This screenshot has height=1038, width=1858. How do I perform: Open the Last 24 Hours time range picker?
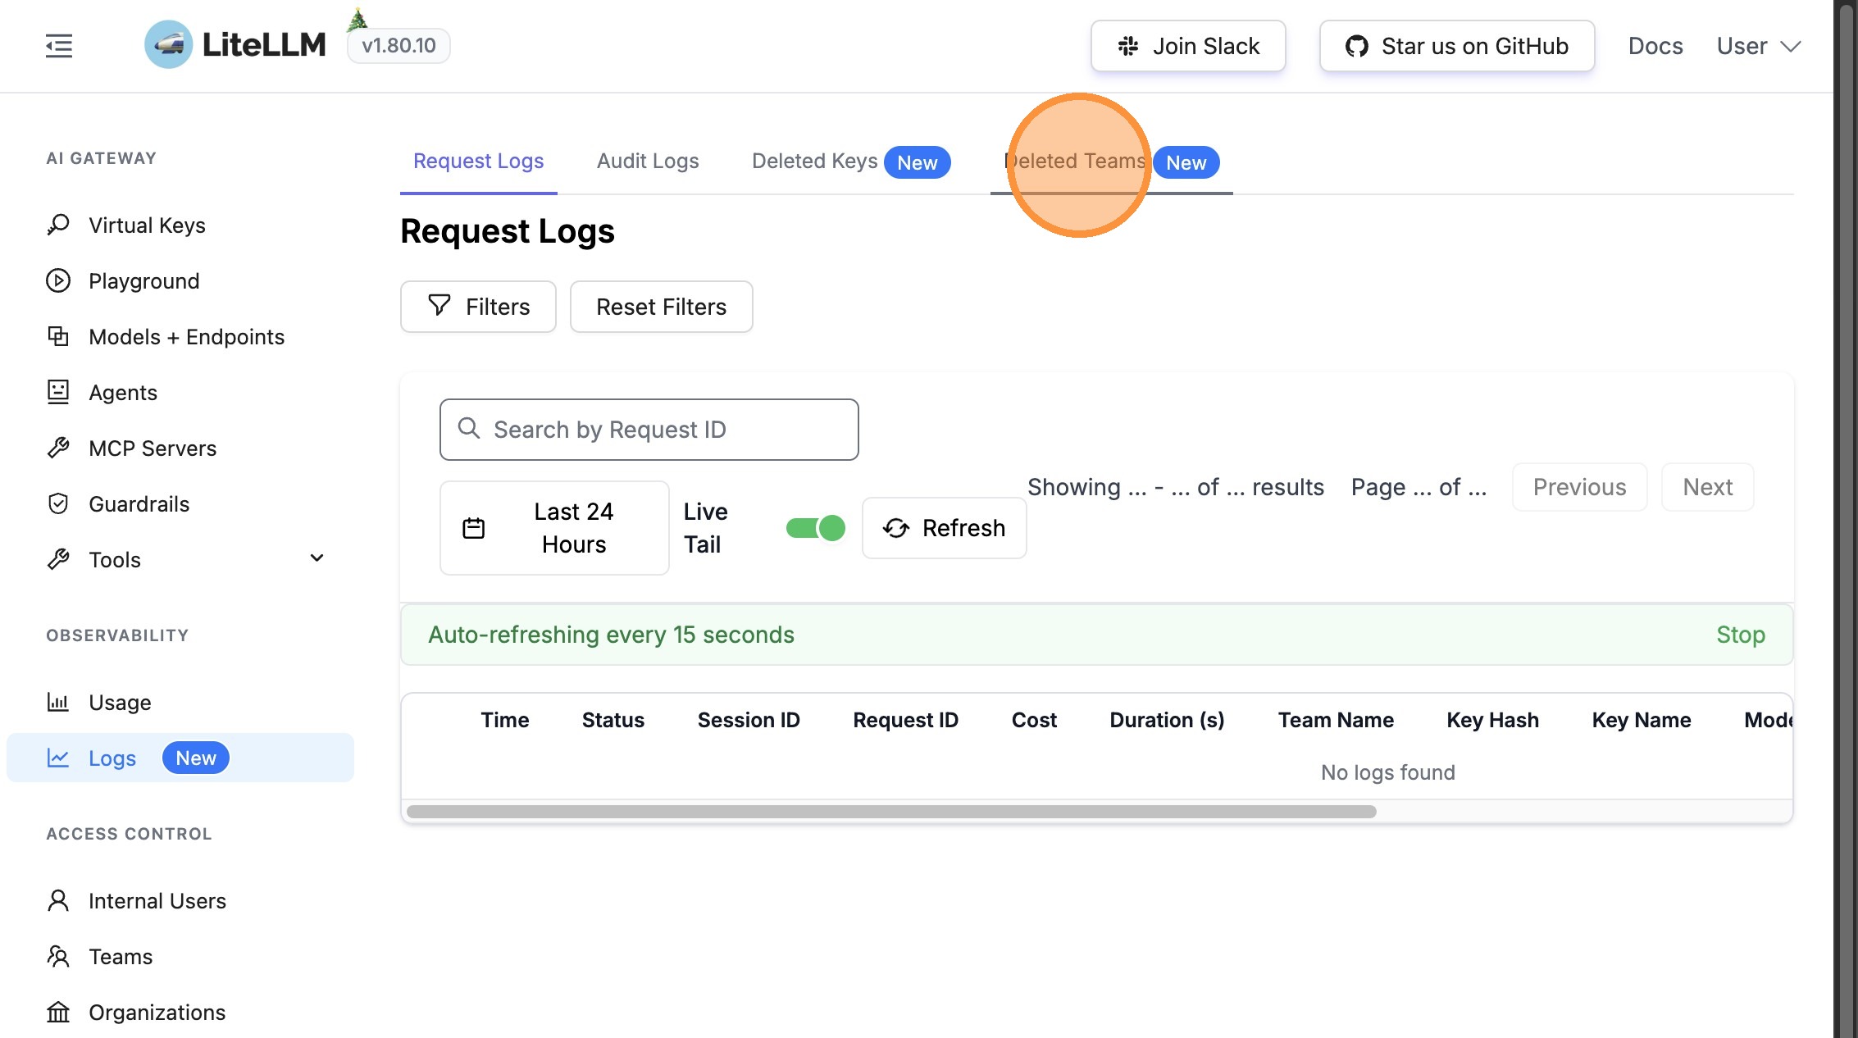[554, 528]
